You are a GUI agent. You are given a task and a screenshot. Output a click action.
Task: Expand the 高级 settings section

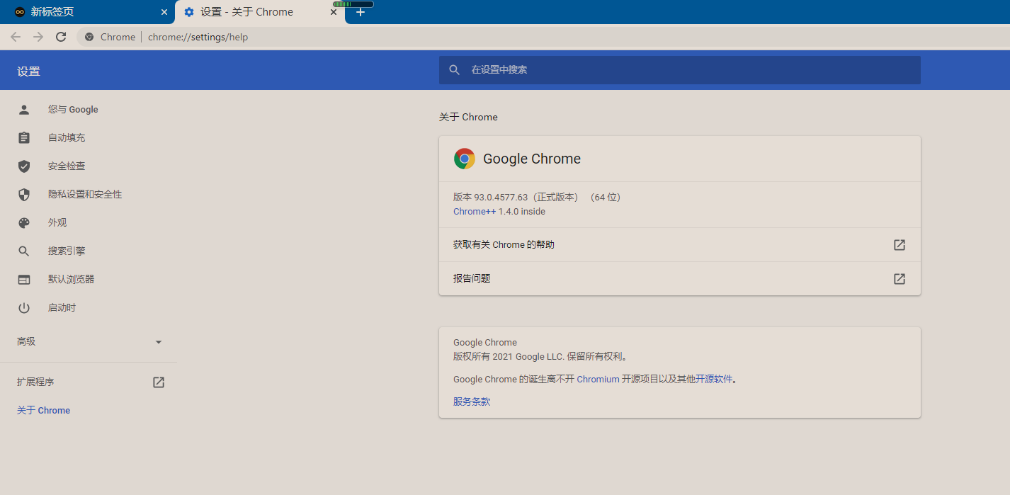coord(158,341)
